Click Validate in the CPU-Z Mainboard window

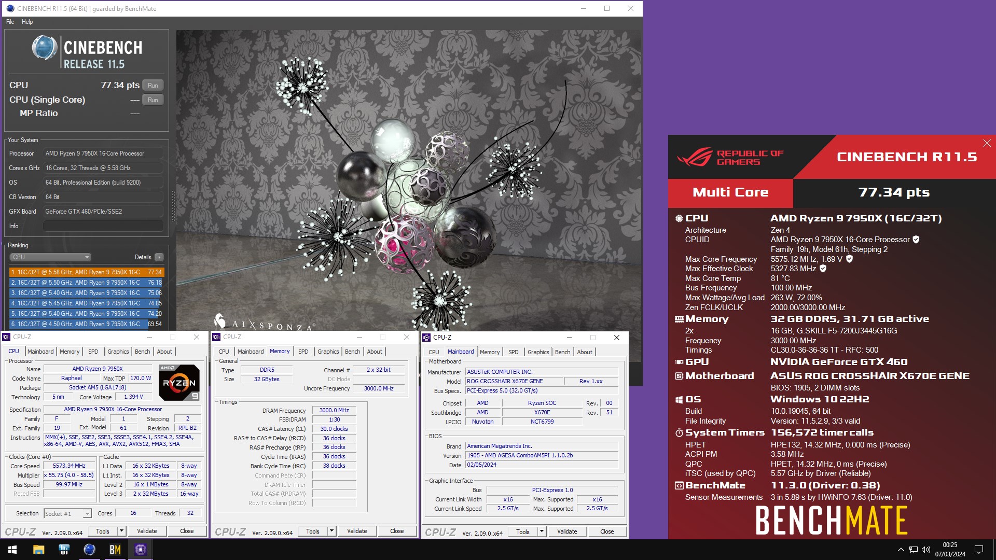pyautogui.click(x=567, y=531)
